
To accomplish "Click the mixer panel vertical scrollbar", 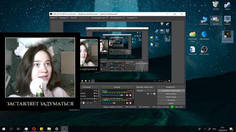I will pos(133,94).
